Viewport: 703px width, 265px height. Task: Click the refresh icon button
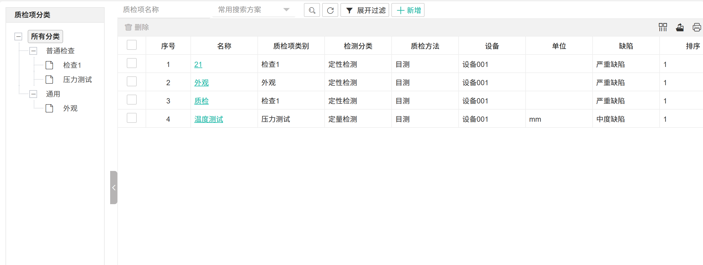330,11
